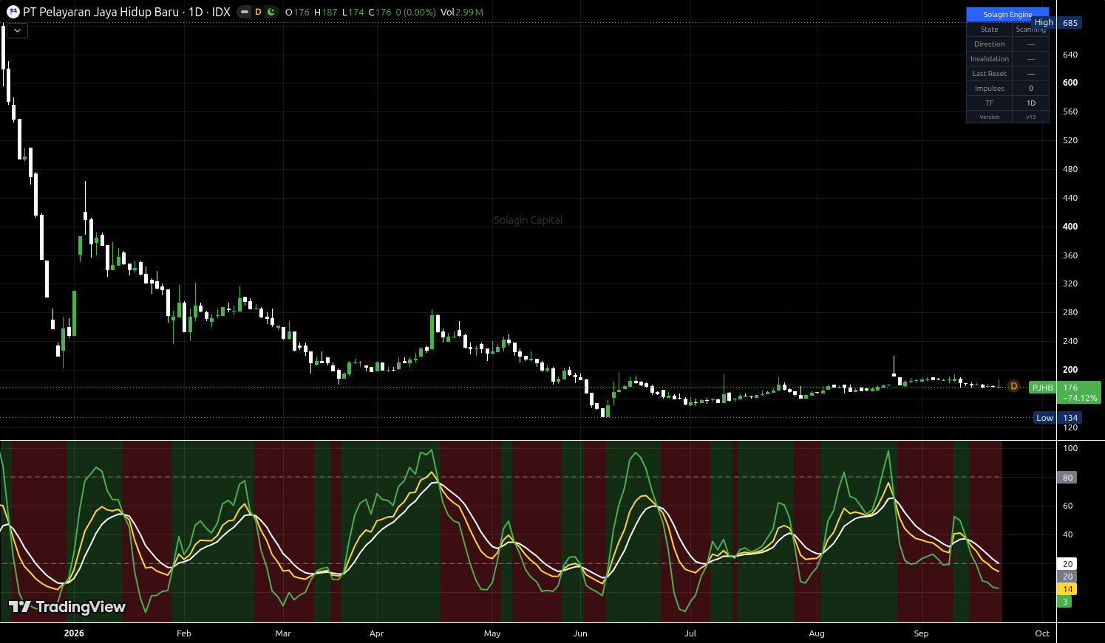Image resolution: width=1105 pixels, height=643 pixels.
Task: Click the orange D event marker near last candle
Action: 1014,386
